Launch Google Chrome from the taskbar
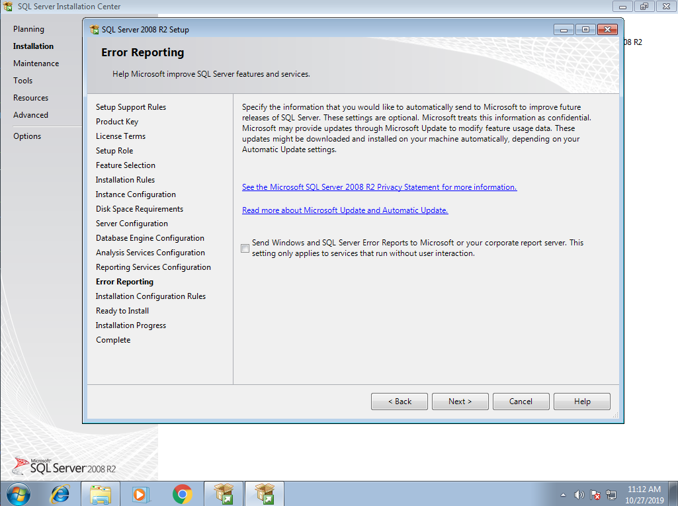This screenshot has height=506, width=678. [x=182, y=494]
